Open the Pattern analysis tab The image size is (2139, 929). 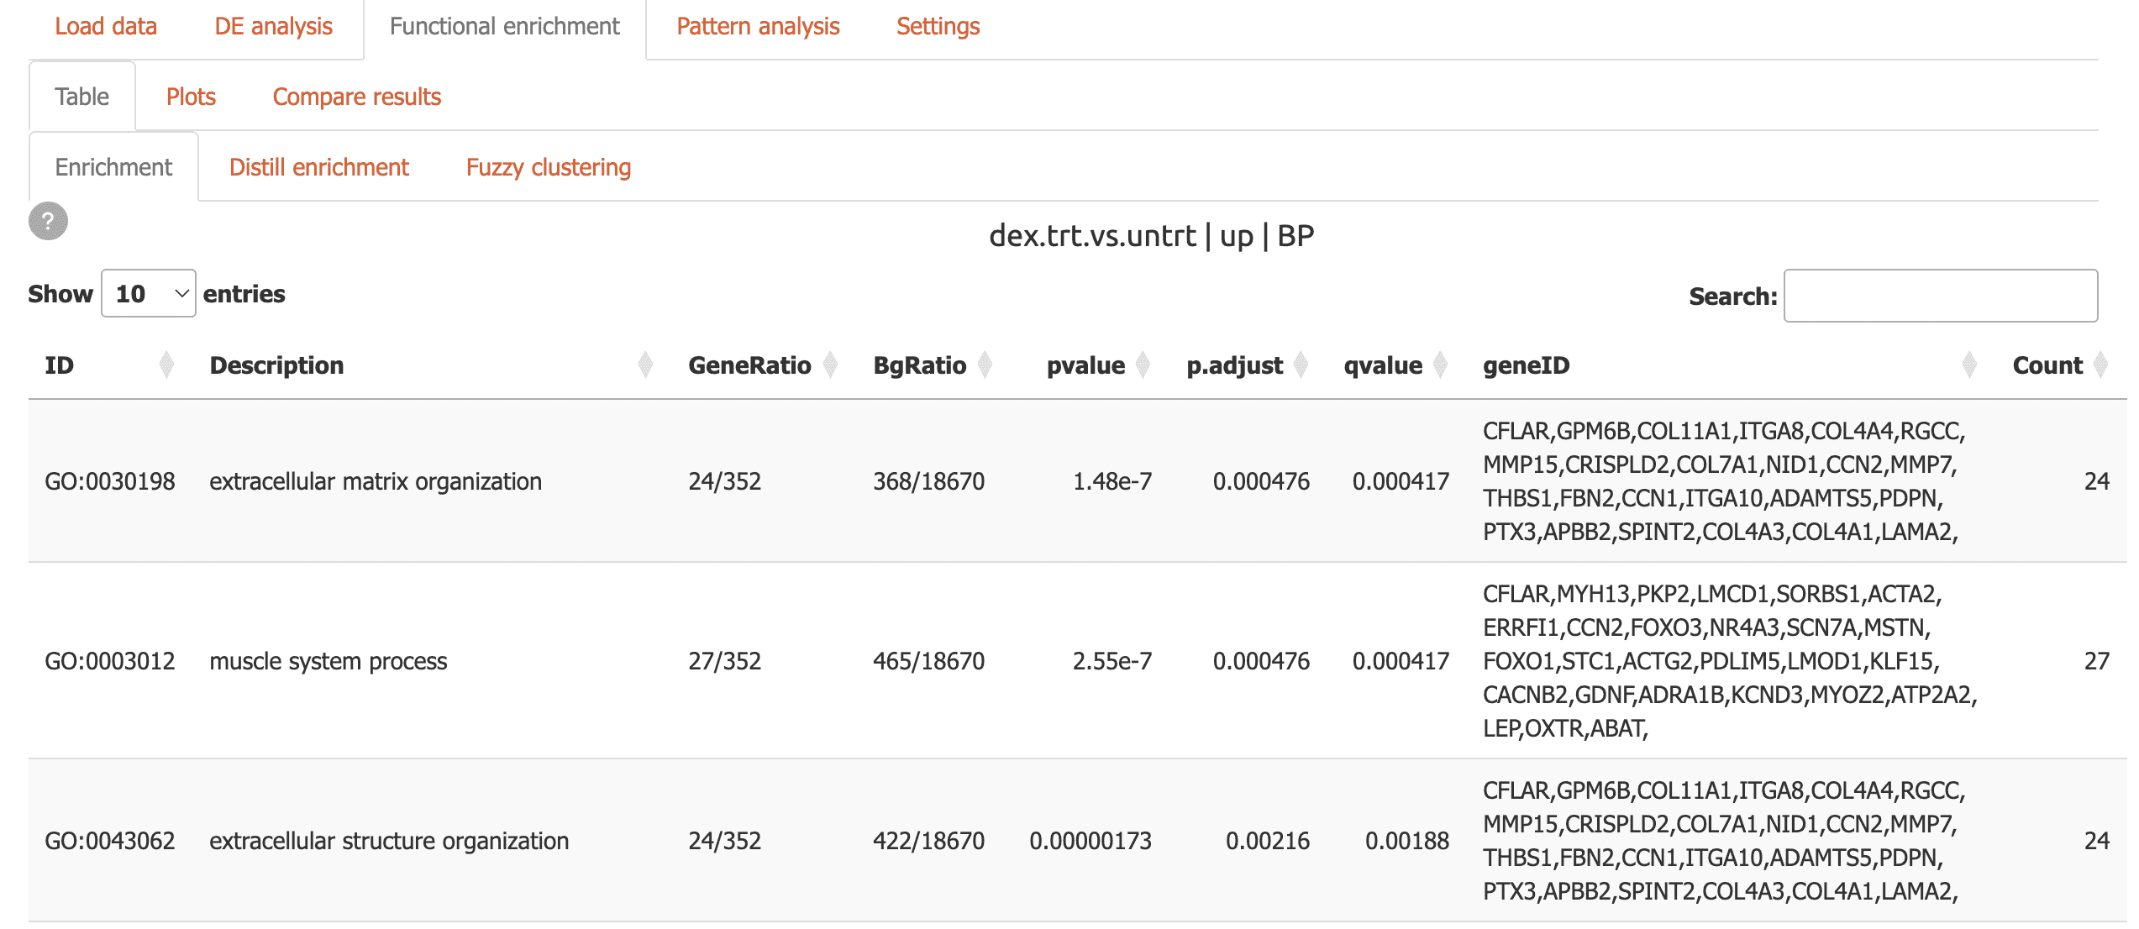pos(758,27)
